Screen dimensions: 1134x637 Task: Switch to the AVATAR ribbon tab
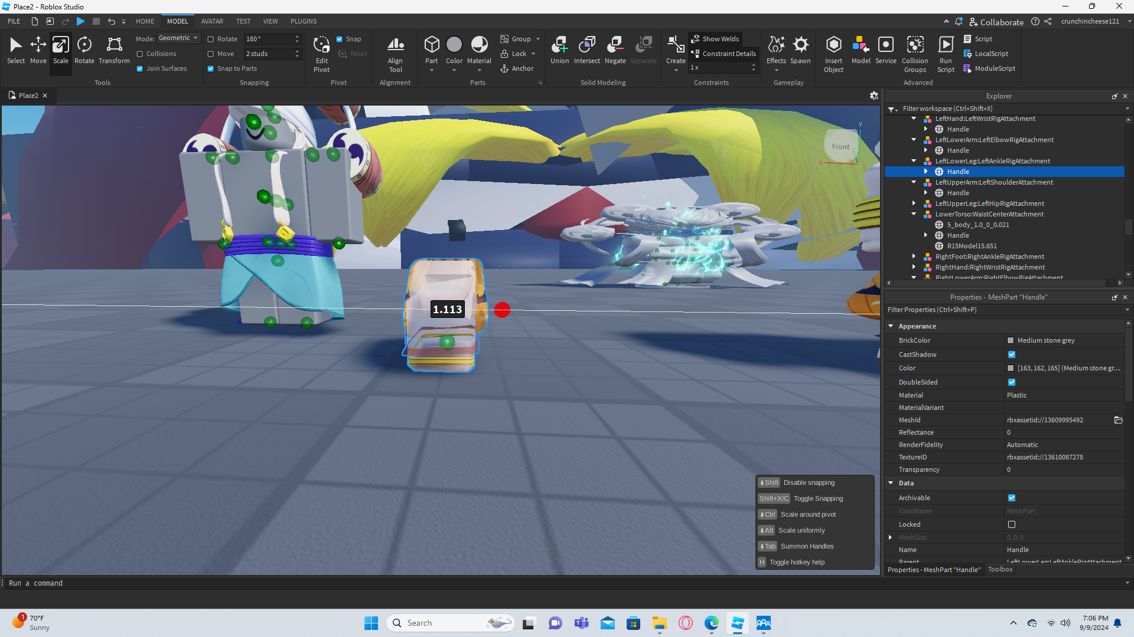coord(212,21)
